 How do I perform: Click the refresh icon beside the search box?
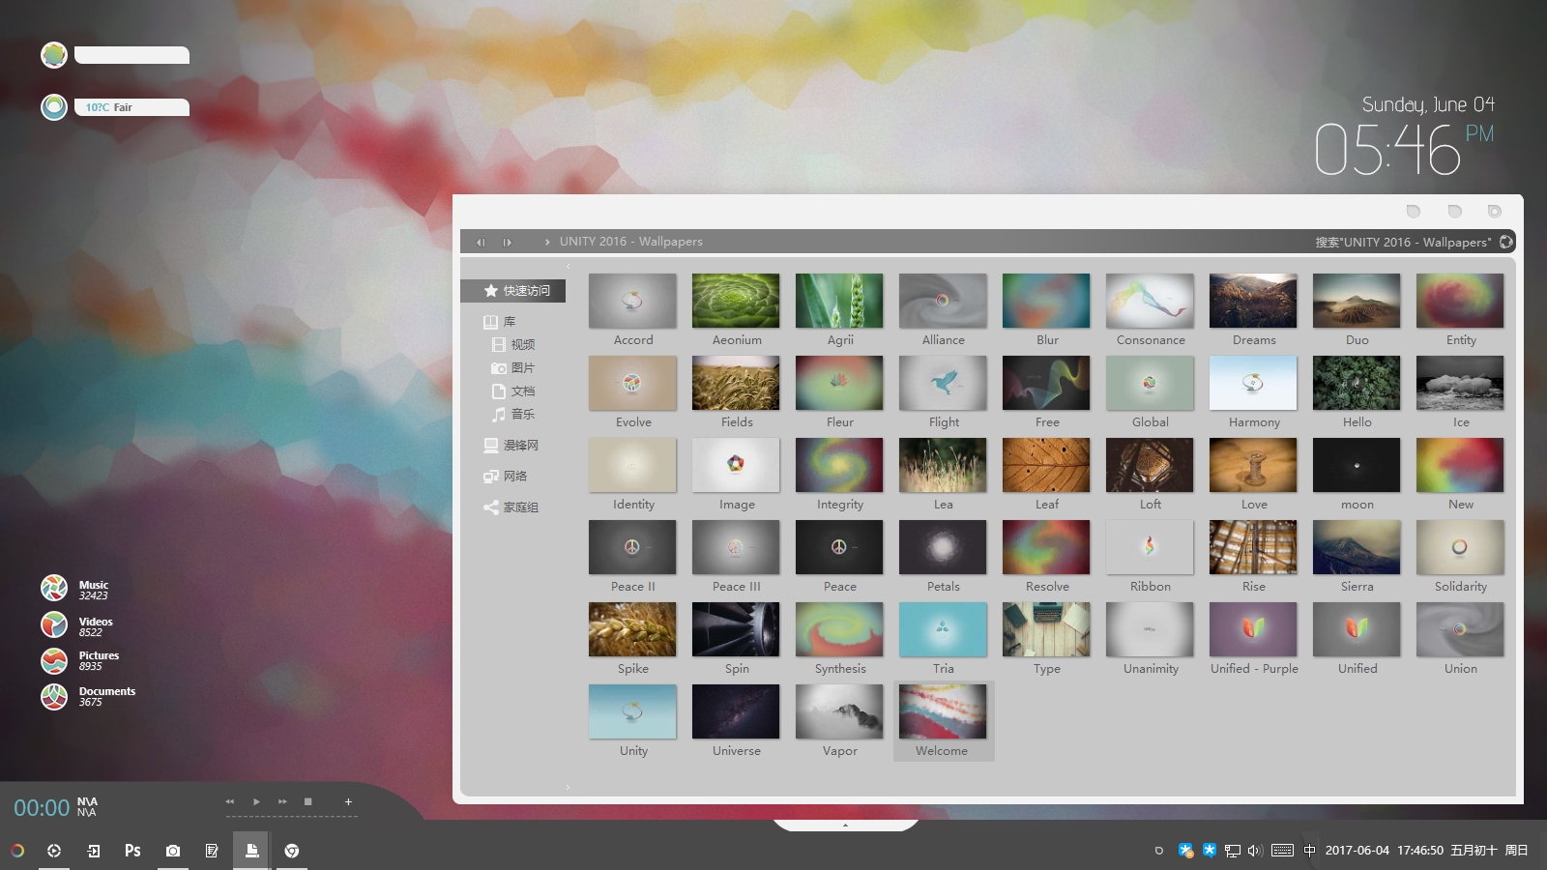coord(1505,242)
